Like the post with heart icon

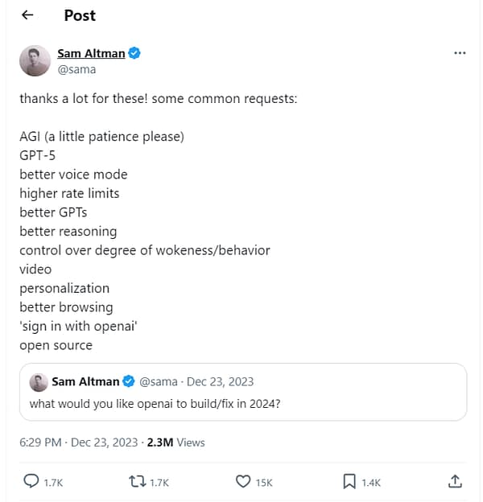click(x=243, y=481)
